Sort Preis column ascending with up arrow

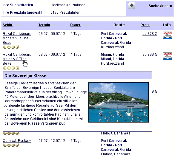tap(157, 25)
